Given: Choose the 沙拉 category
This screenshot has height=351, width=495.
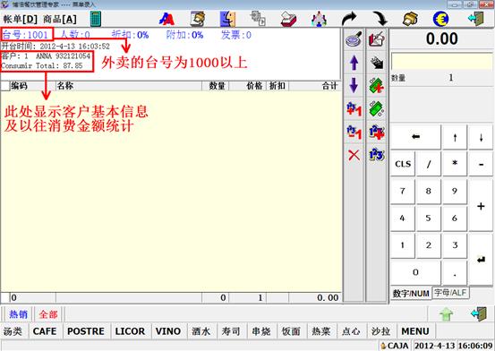Looking at the screenshot, I should point(381,331).
